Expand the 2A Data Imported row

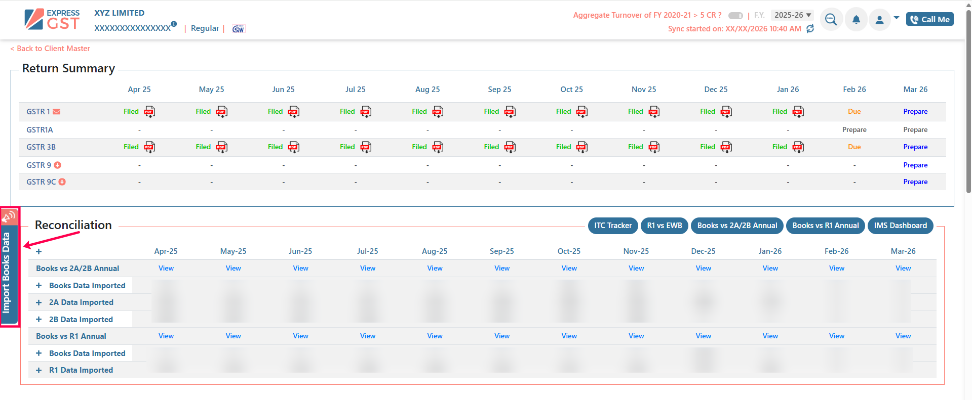39,302
